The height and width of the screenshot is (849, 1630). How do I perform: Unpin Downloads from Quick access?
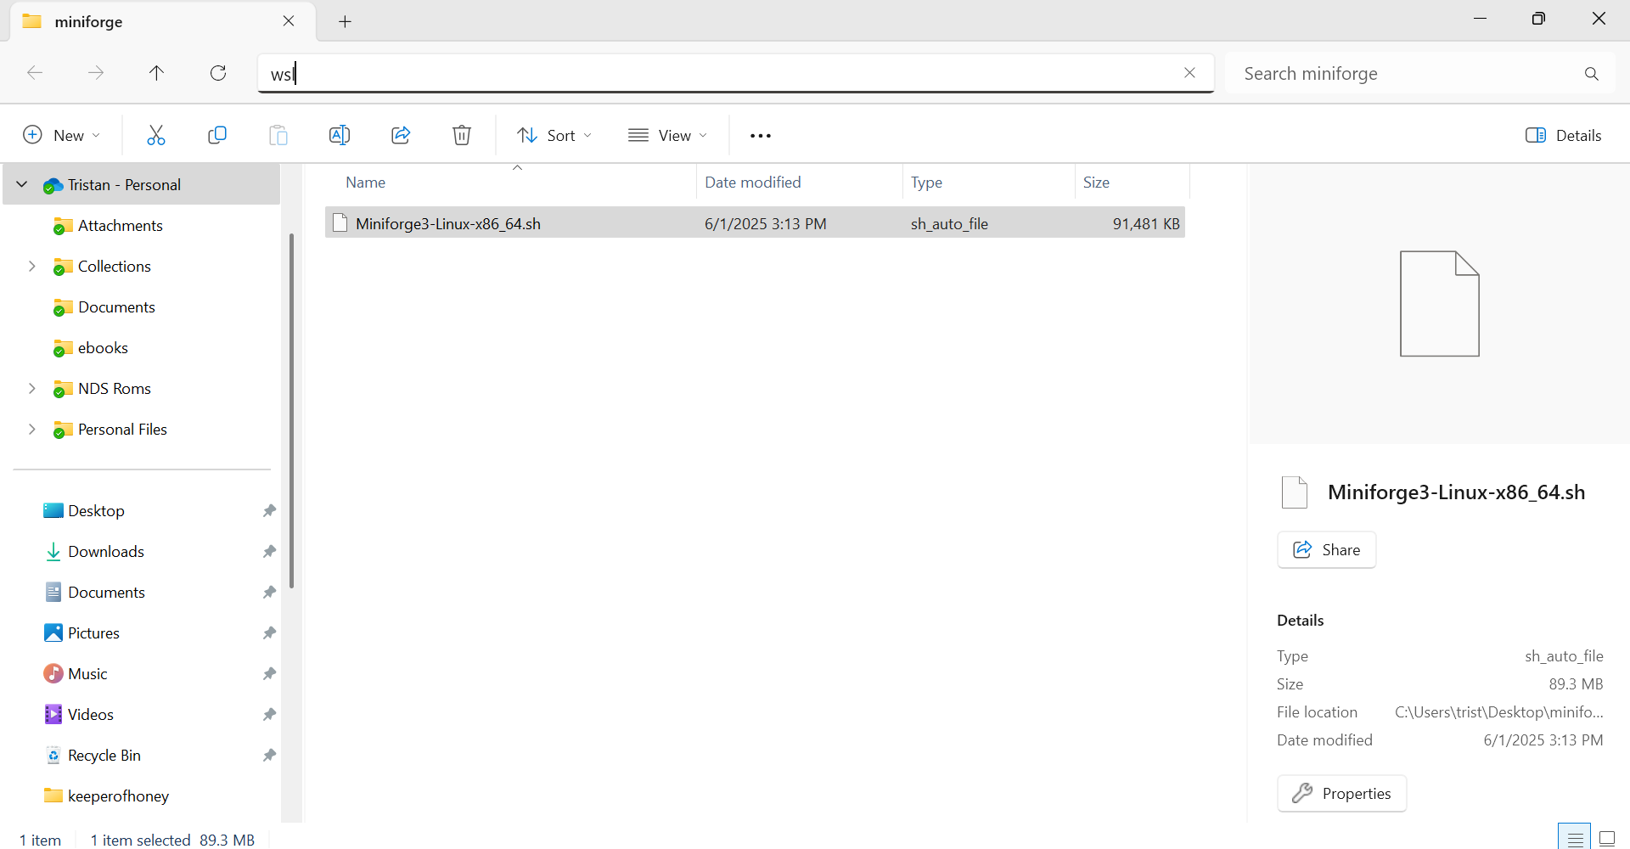click(x=269, y=552)
